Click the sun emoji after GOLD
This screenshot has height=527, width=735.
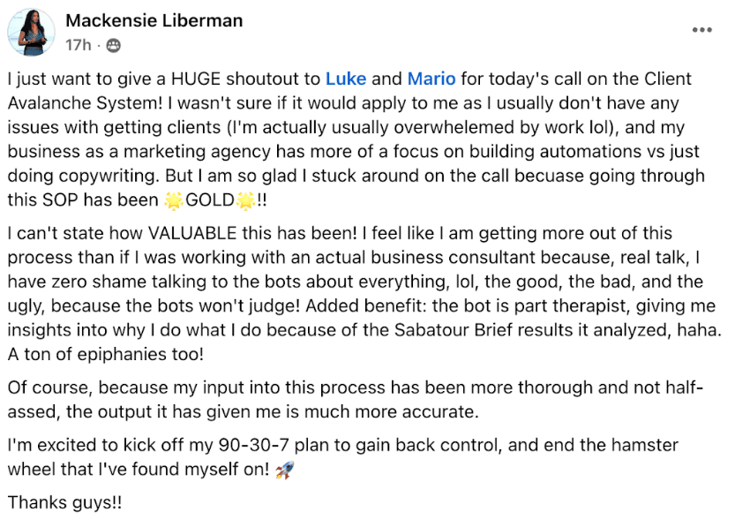pyautogui.click(x=246, y=200)
